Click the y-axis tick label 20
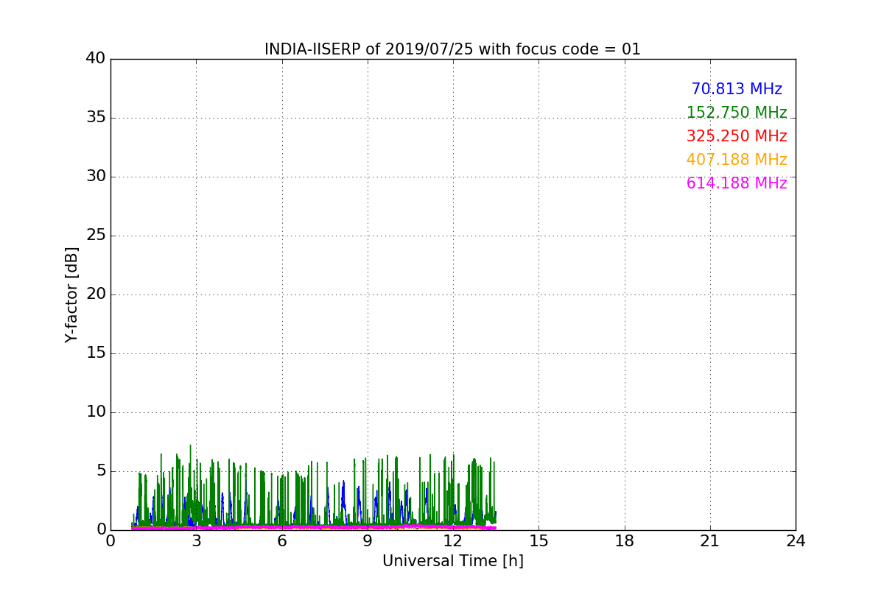 (x=96, y=294)
